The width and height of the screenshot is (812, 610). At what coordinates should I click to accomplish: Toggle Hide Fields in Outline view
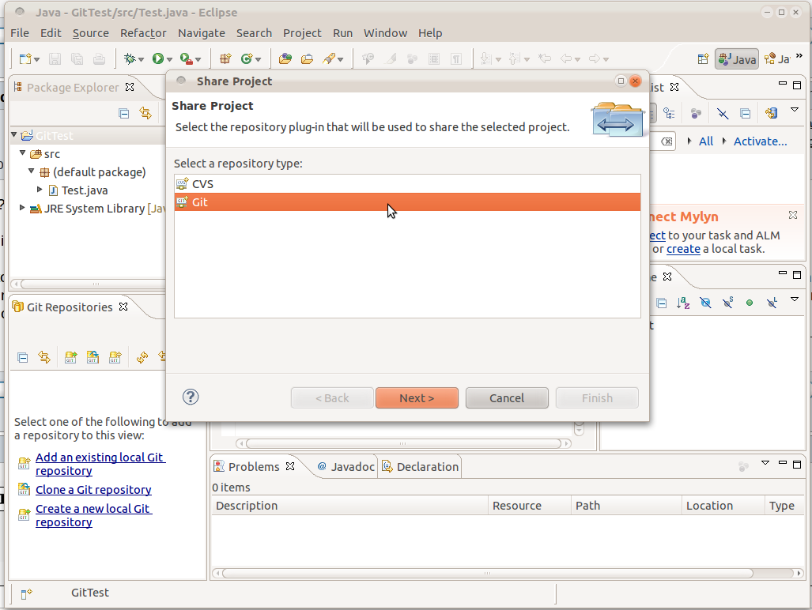705,303
